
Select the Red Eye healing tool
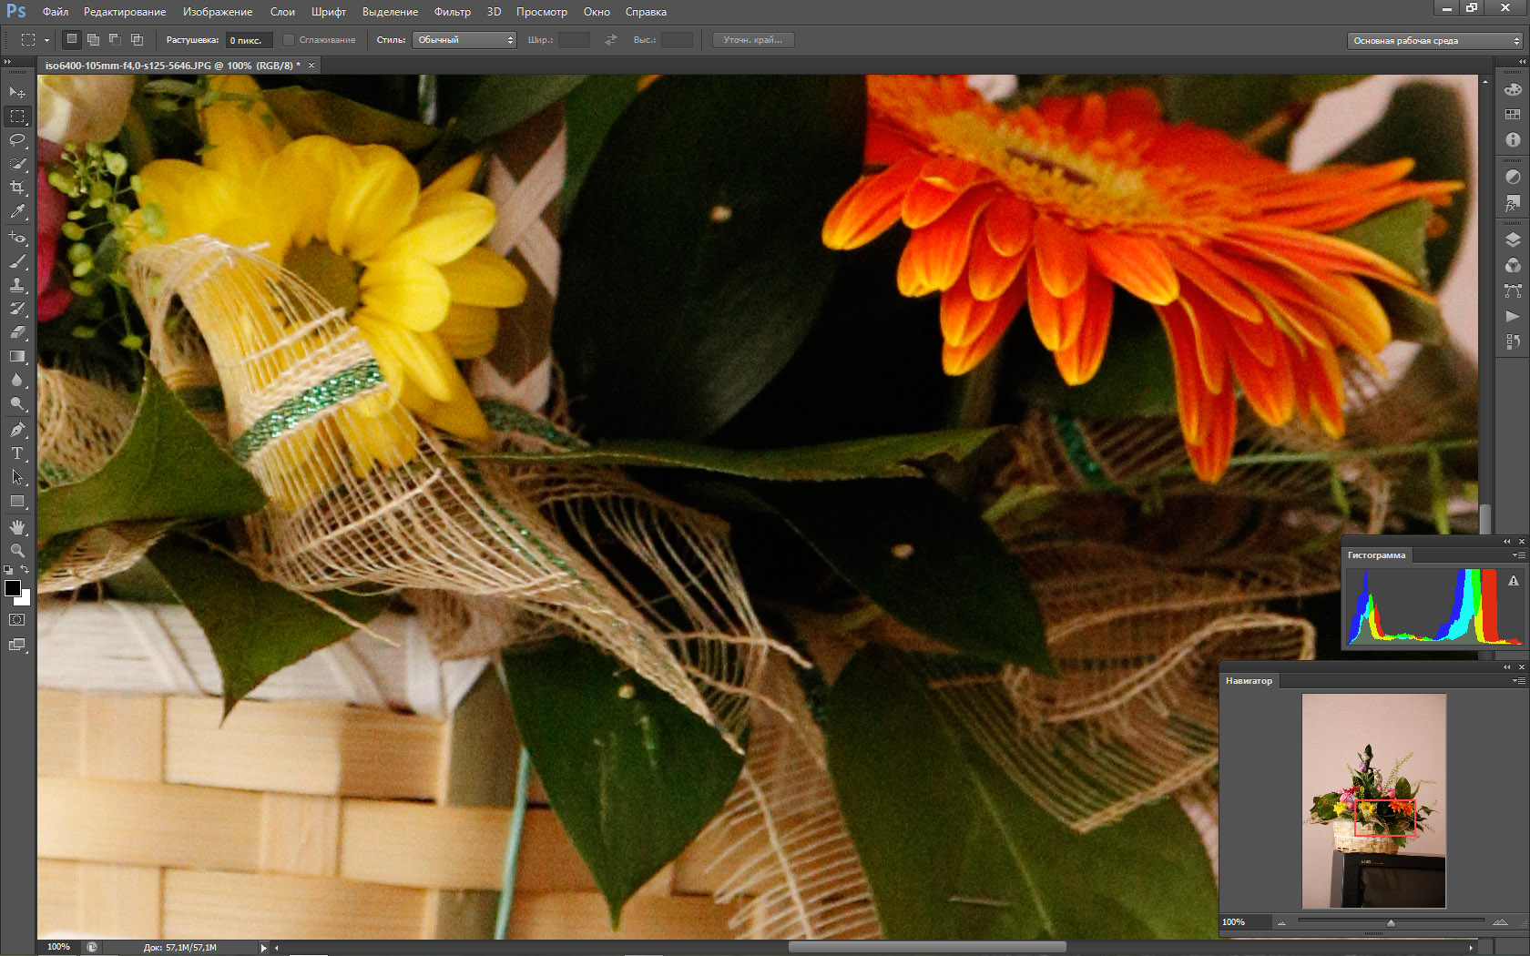(17, 238)
